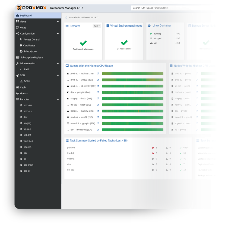Click 'Could reach all remotes.' status text
The height and width of the screenshot is (227, 228).
pos(83,49)
